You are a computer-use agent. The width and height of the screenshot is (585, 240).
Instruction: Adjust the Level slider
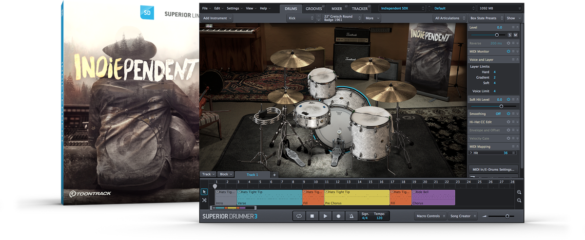pos(488,35)
